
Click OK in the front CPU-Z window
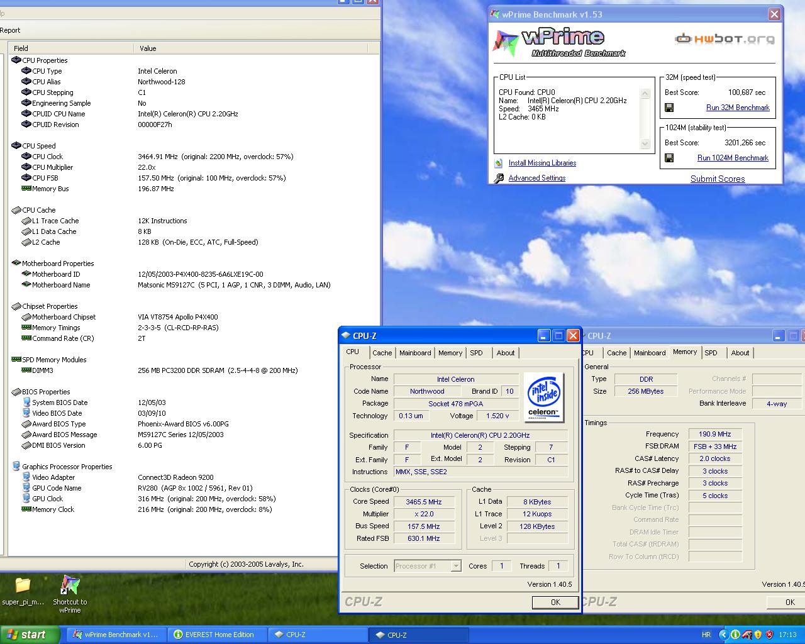(555, 602)
